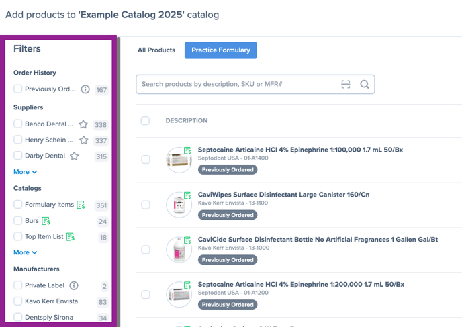
Task: Click formulary badge on CaviCide product
Action: click(x=188, y=240)
